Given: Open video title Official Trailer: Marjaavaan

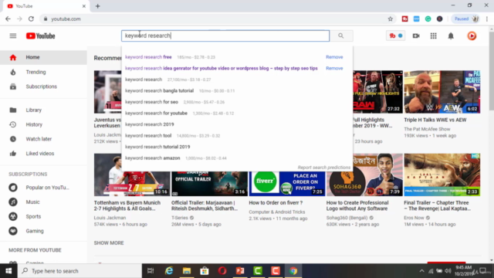Looking at the screenshot, I should (205, 205).
